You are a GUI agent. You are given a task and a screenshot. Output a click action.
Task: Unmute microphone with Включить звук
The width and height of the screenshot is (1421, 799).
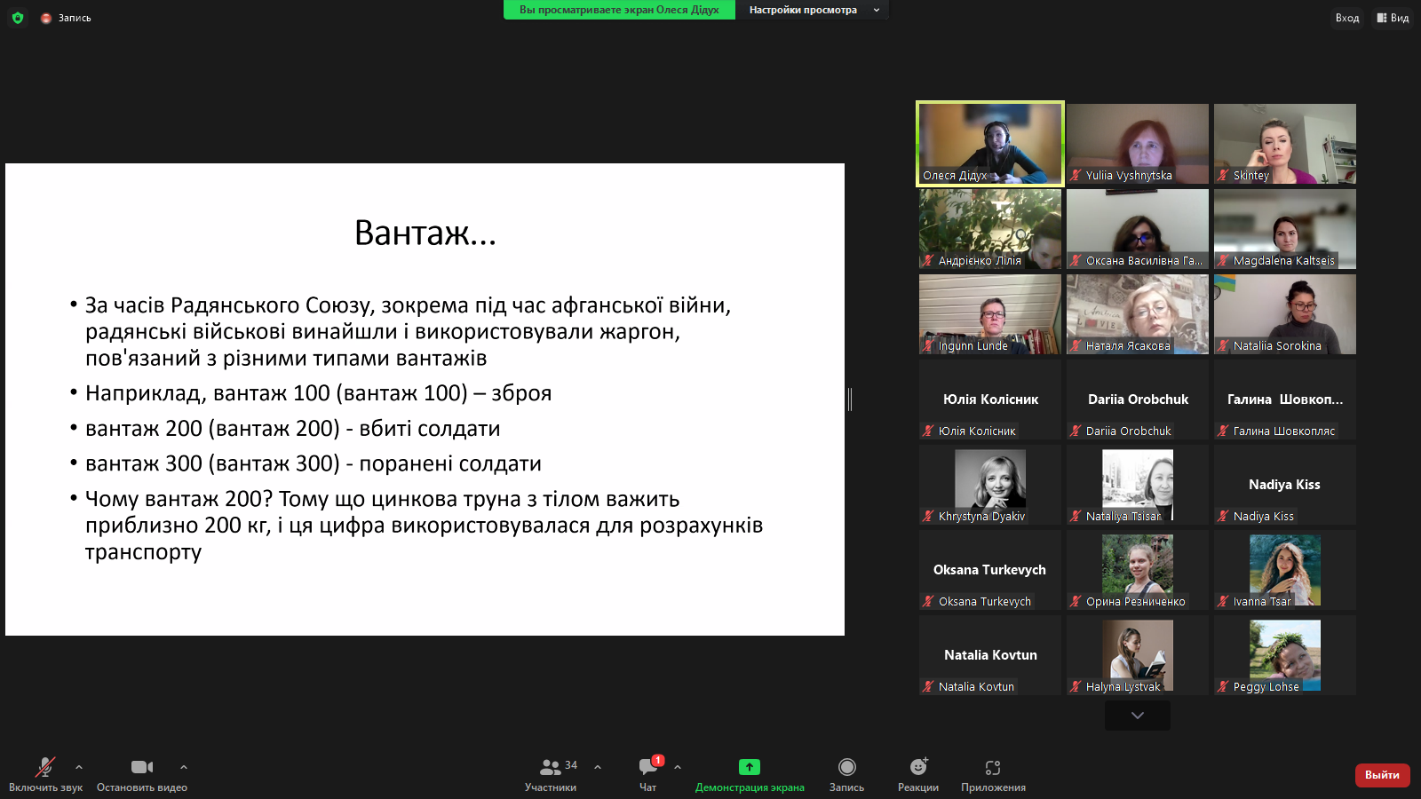(x=45, y=774)
